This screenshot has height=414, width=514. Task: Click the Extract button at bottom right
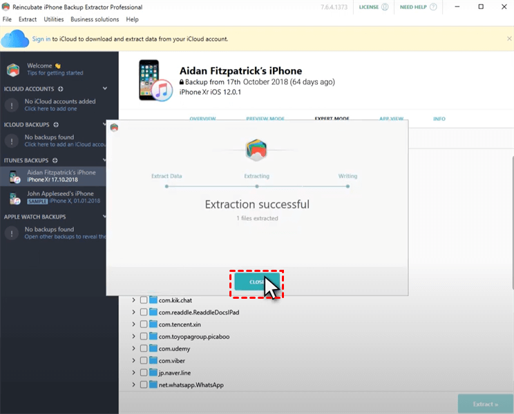pyautogui.click(x=485, y=404)
